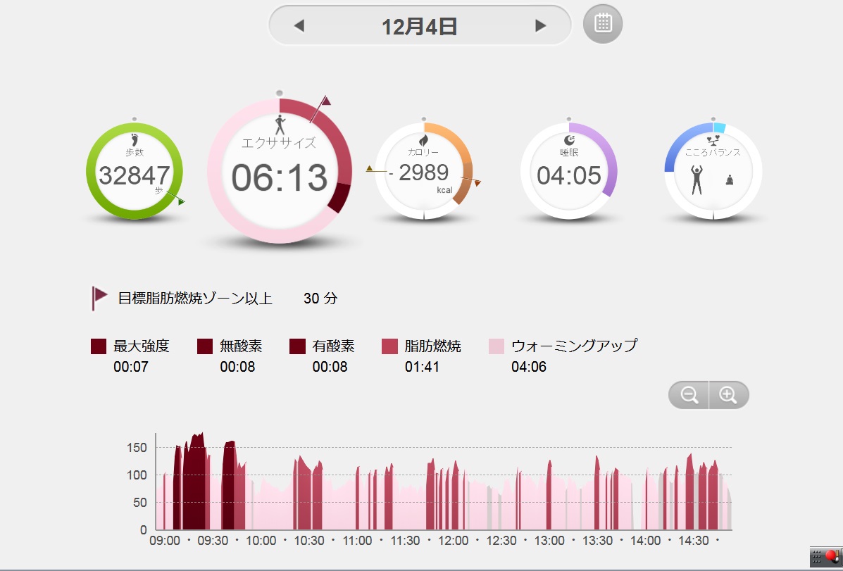Click the 脂肪燃焼 legend swatch
Screen dimensions: 843x571
click(389, 346)
